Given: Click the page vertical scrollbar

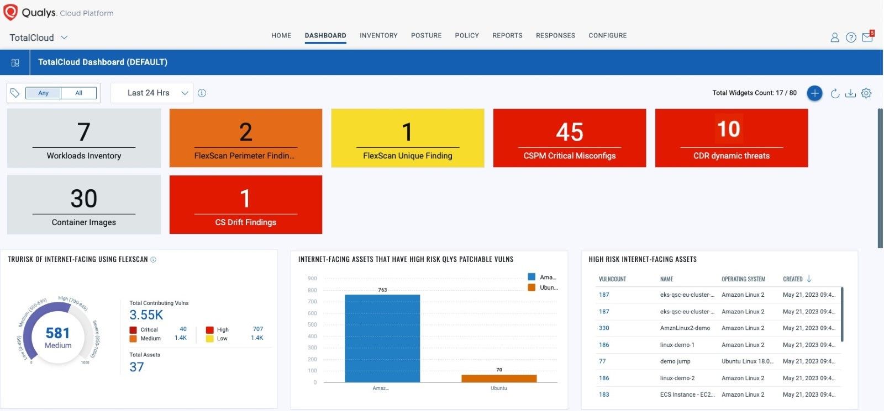Looking at the screenshot, I should click(880, 178).
